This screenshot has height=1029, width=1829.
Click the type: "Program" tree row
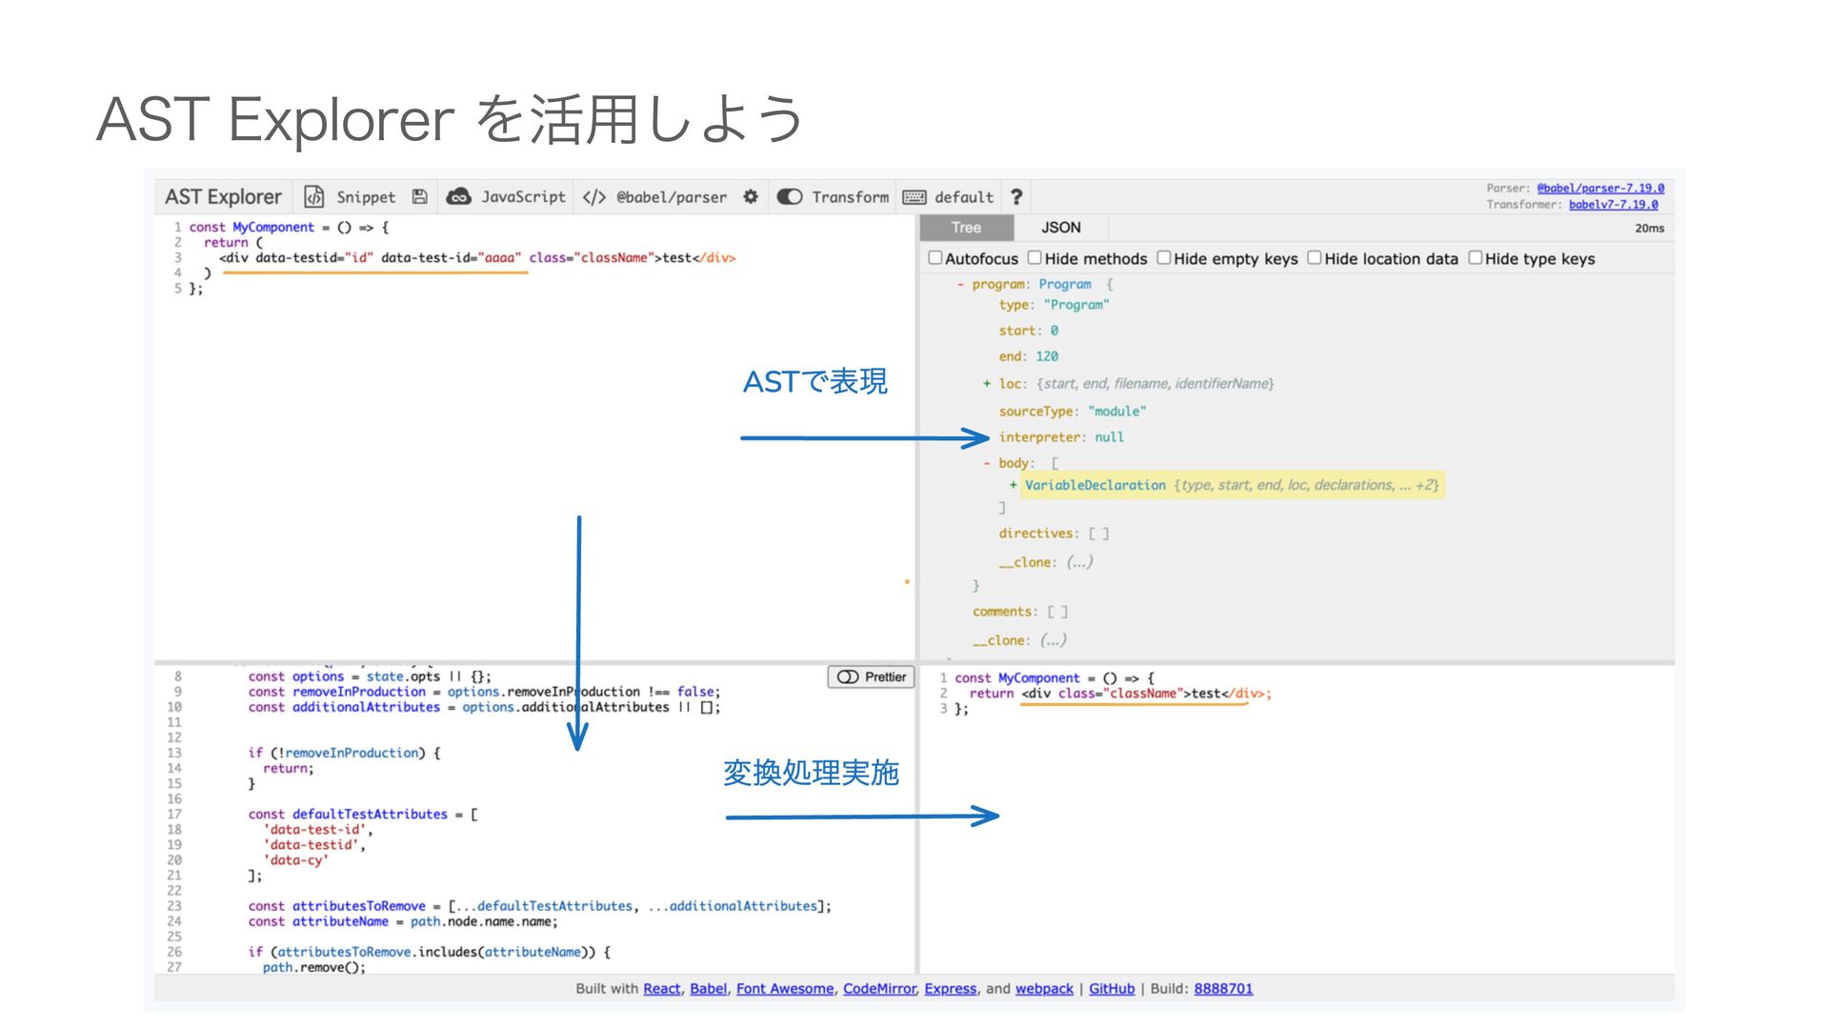(x=1055, y=305)
